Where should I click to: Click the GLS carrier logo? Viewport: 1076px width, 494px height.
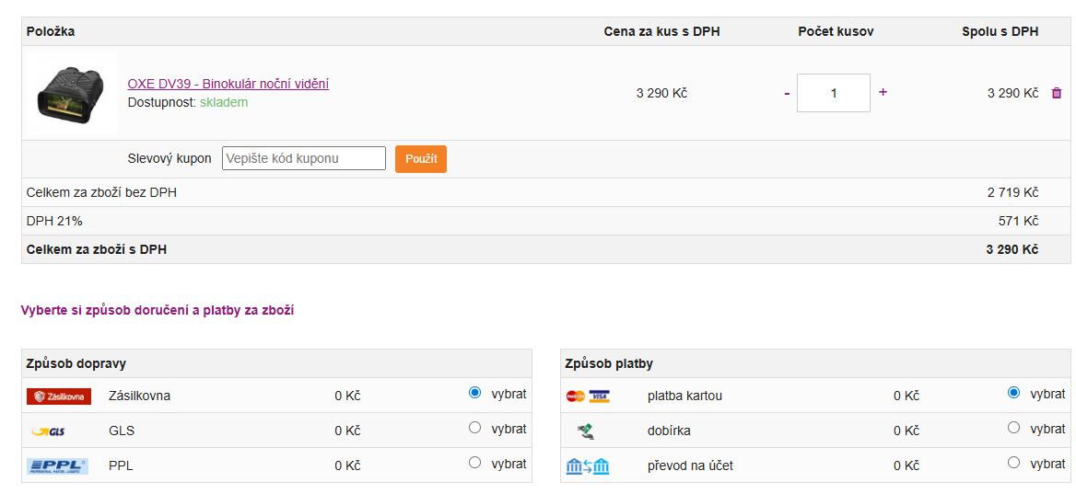point(48,431)
